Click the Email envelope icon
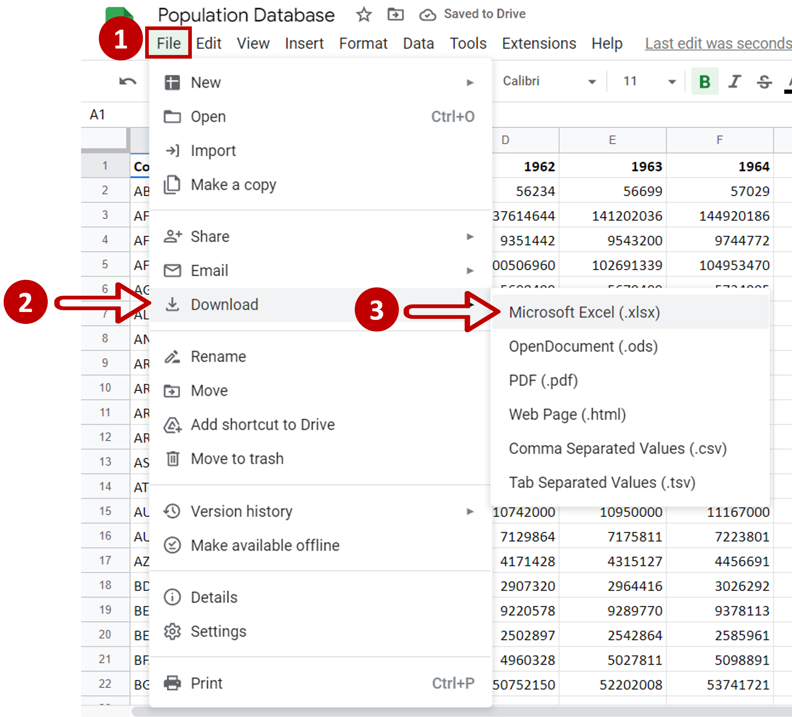The height and width of the screenshot is (717, 792). (172, 270)
